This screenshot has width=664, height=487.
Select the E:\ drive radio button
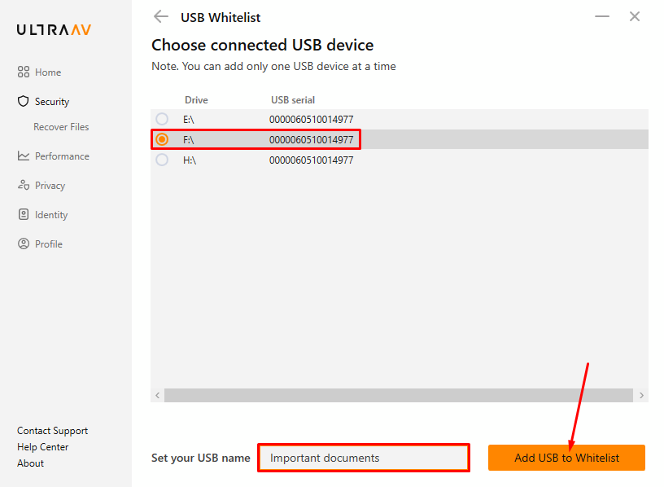(162, 119)
